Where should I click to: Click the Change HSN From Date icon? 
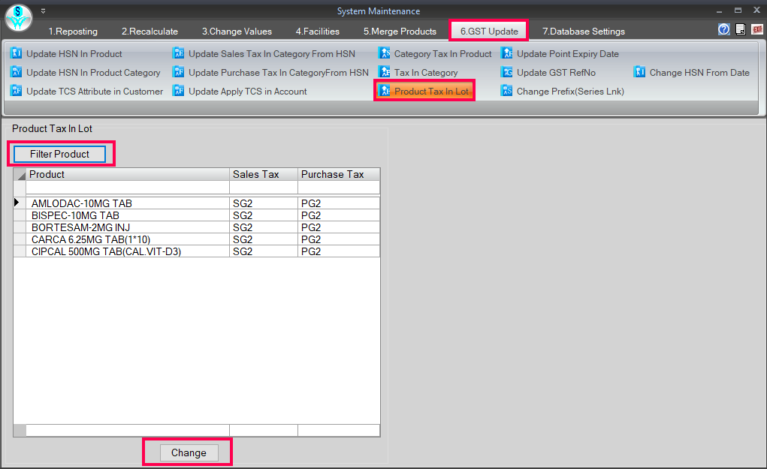639,72
